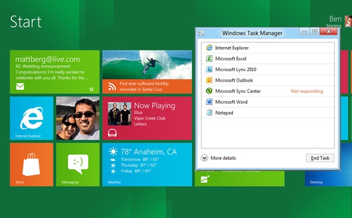Click the Microsoft Sync Center green icon
Screen dimensions: 352x218
pyautogui.click(x=209, y=91)
